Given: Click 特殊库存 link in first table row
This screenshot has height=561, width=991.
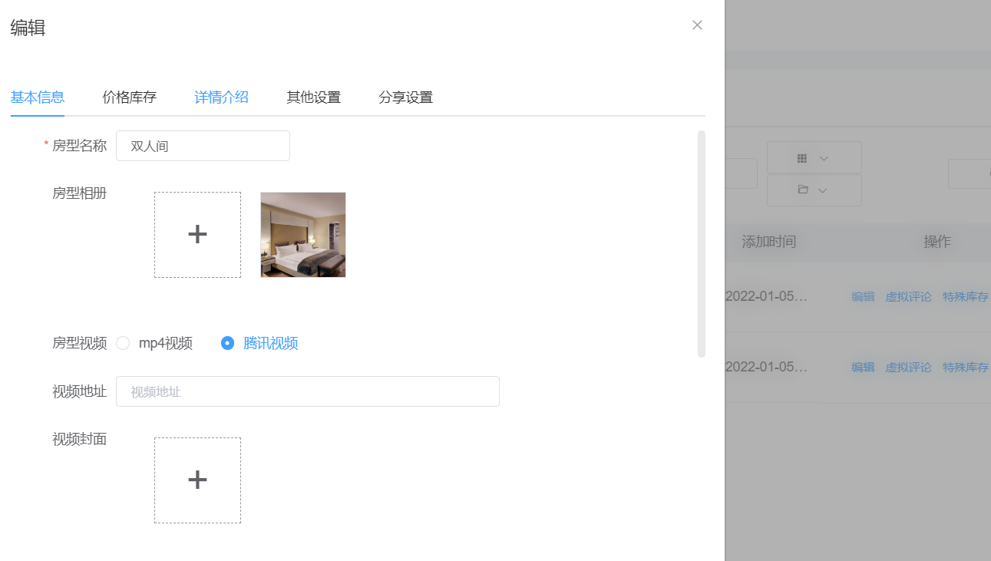Looking at the screenshot, I should (x=966, y=297).
